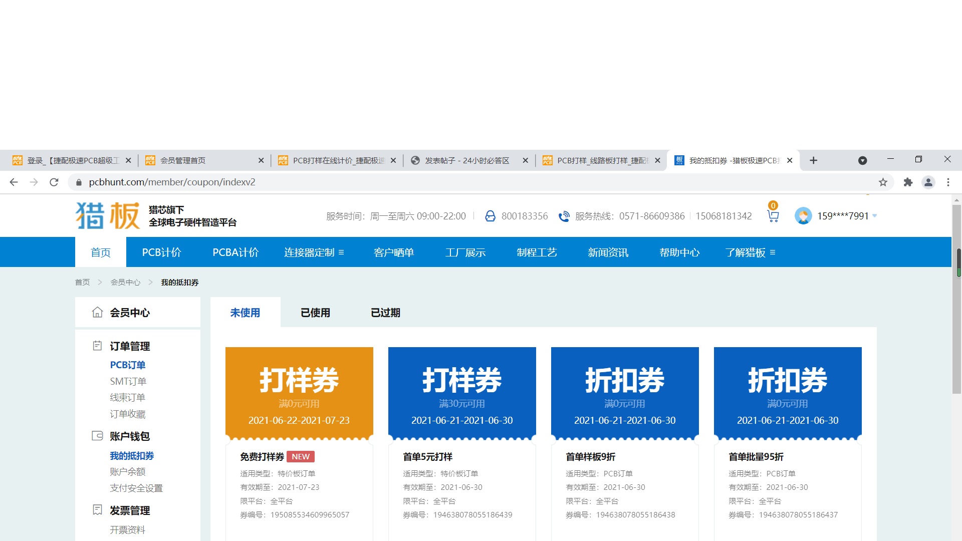
Task: Open the user avatar icon
Action: pyautogui.click(x=803, y=216)
